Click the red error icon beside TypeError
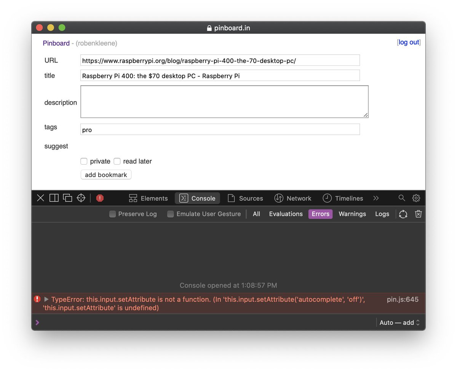The height and width of the screenshot is (372, 457). pos(37,299)
